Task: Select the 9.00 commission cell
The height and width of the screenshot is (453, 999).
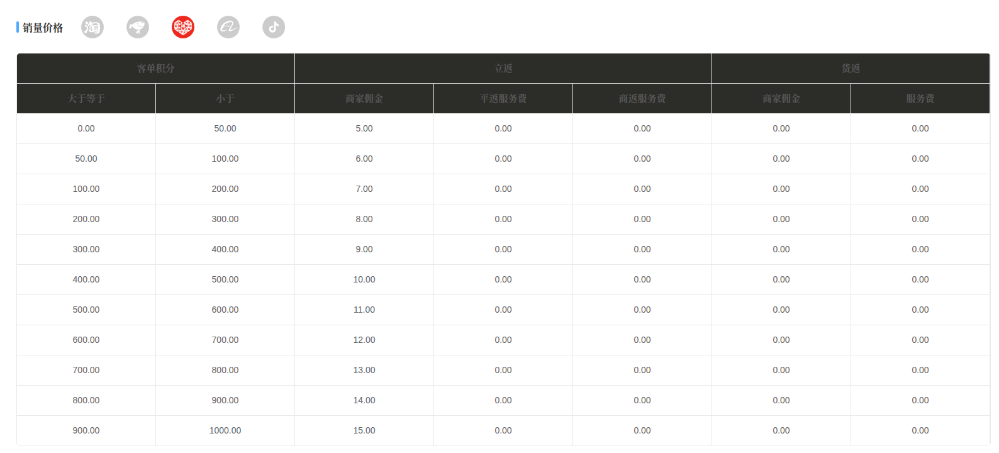Action: (364, 249)
